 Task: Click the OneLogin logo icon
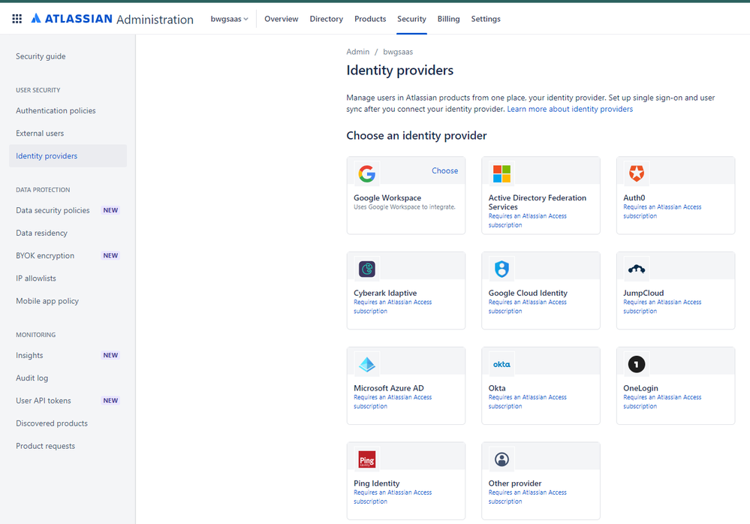pyautogui.click(x=637, y=364)
